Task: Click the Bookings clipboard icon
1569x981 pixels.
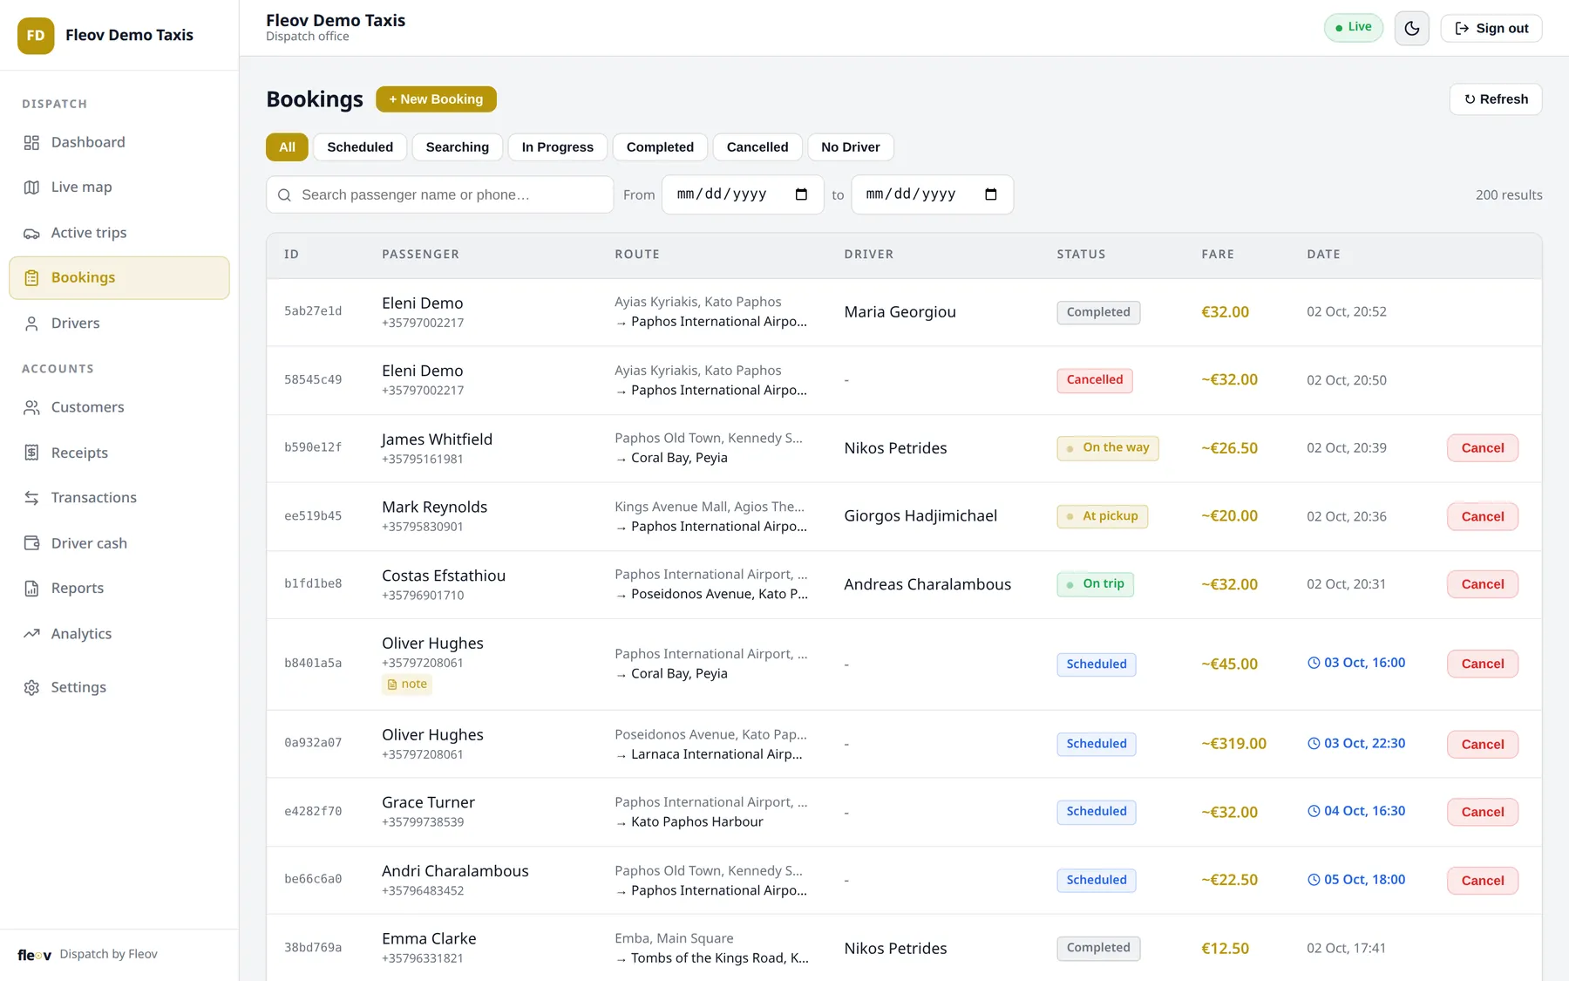Action: tap(31, 278)
